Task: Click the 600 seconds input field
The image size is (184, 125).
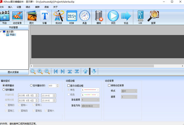Action: click(52, 86)
